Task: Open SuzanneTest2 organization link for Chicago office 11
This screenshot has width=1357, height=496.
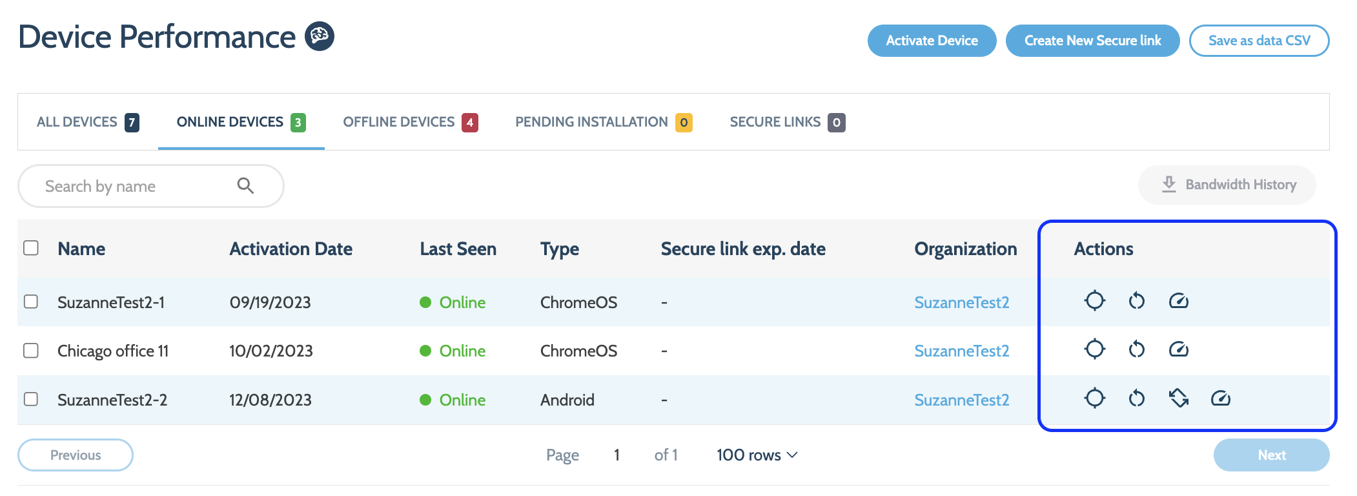Action: [961, 351]
